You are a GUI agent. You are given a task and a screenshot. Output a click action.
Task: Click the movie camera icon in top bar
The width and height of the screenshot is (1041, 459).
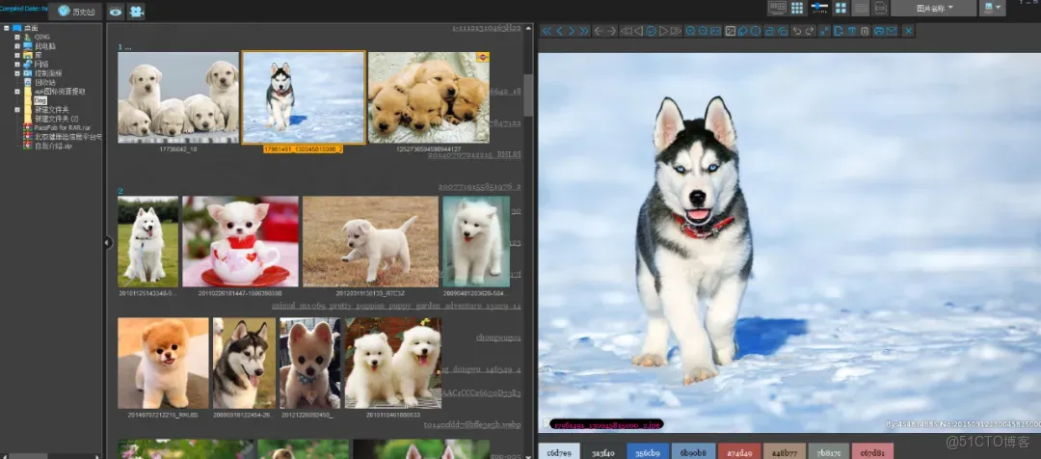[136, 12]
